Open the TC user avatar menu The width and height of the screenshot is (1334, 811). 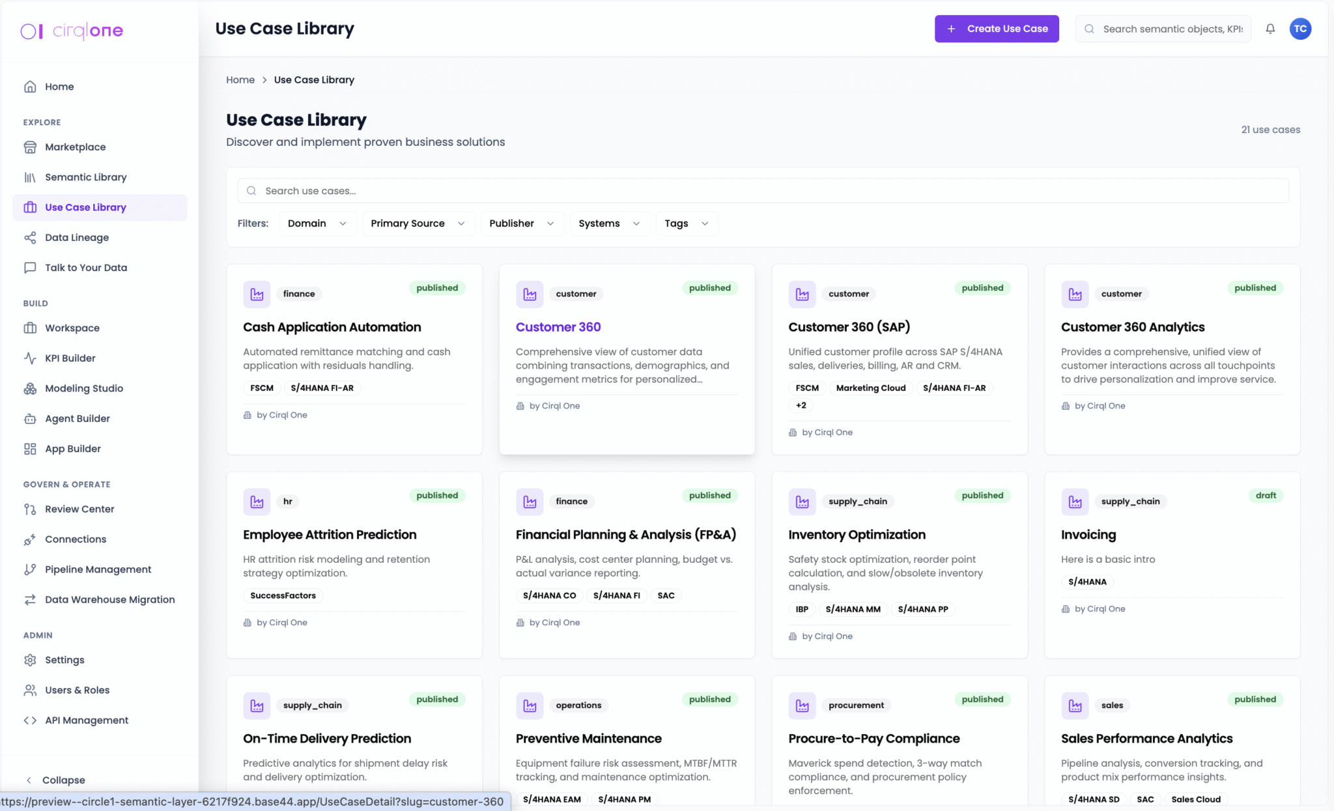click(x=1300, y=29)
